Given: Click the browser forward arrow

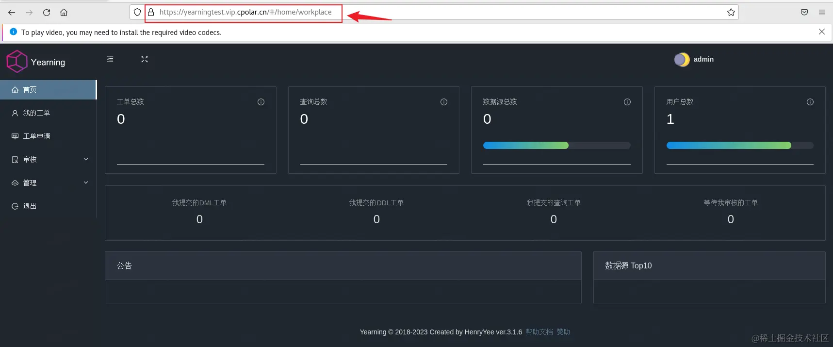Looking at the screenshot, I should 29,13.
